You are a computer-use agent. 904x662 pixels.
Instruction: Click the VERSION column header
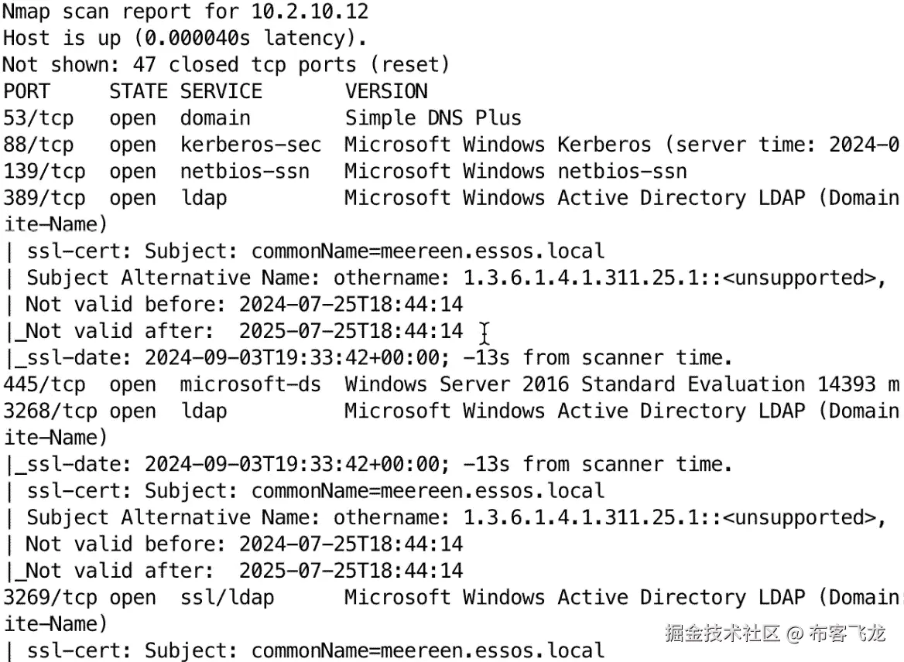[386, 91]
